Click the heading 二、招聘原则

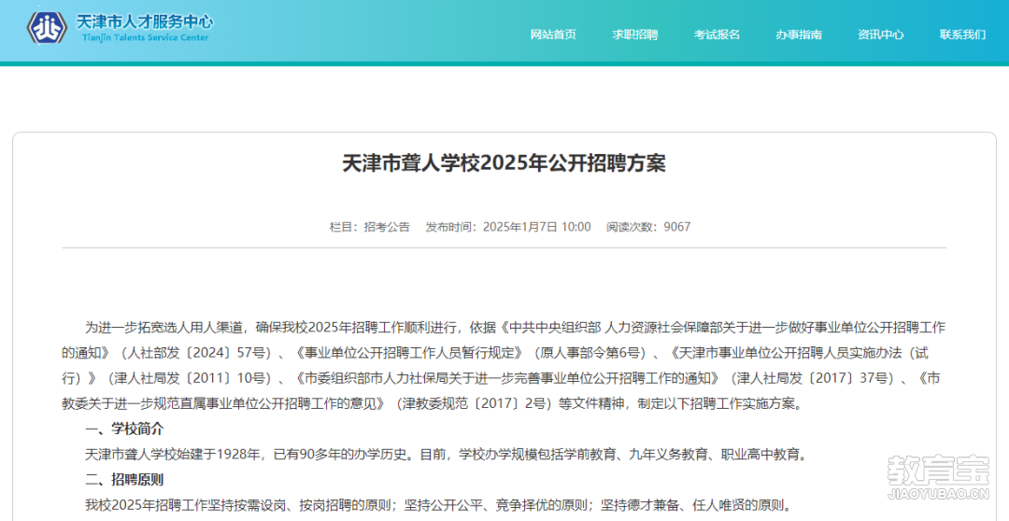click(125, 480)
